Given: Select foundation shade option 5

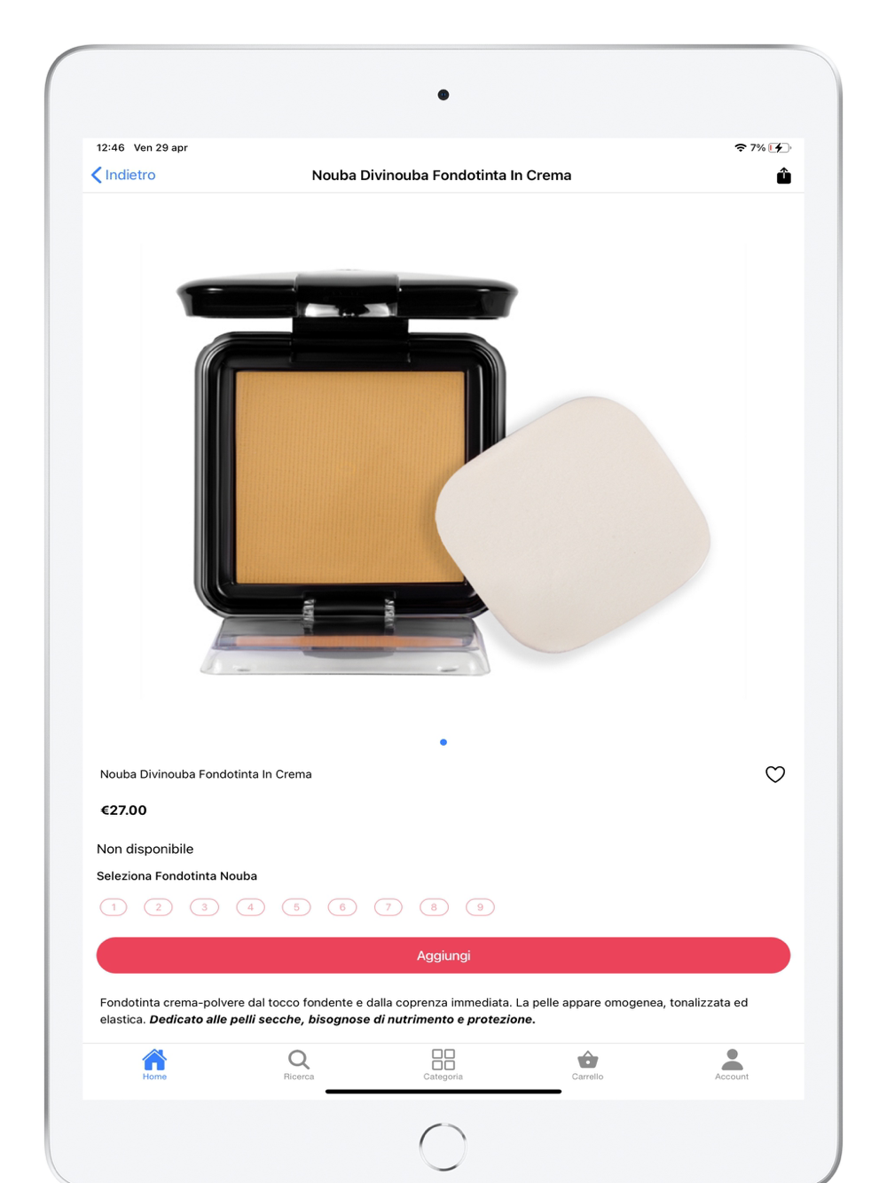Looking at the screenshot, I should click(x=296, y=907).
